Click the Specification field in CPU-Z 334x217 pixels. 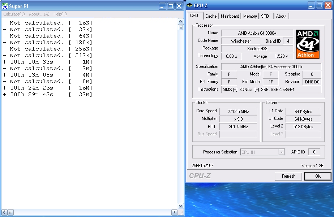coord(271,67)
